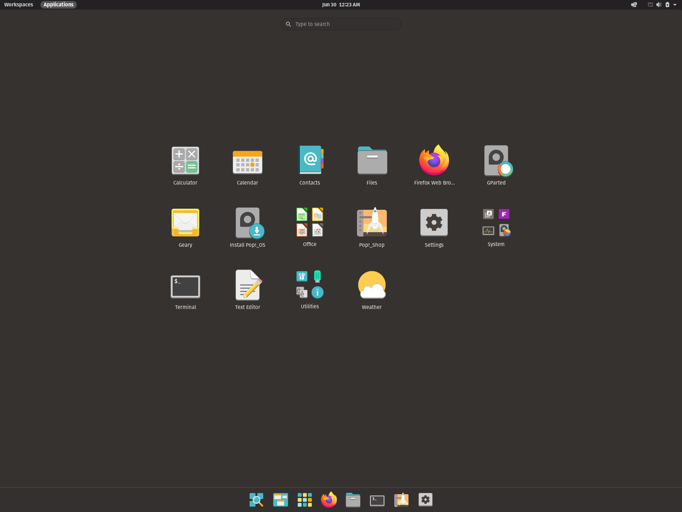Switch to Workspaces view
This screenshot has width=682, height=512.
coord(18,4)
